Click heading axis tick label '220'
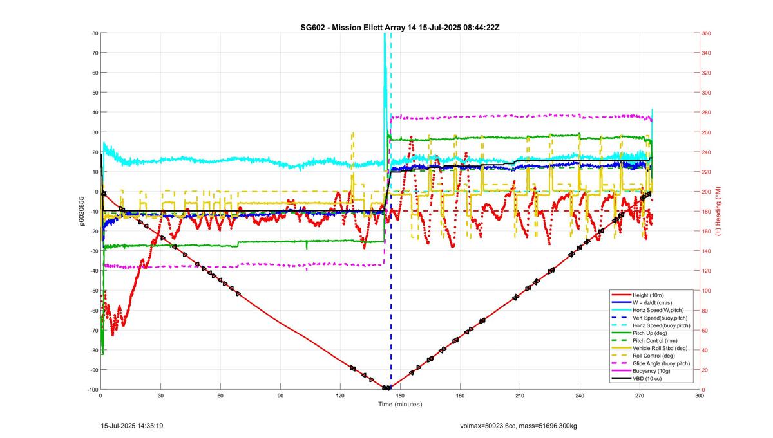 click(x=707, y=172)
